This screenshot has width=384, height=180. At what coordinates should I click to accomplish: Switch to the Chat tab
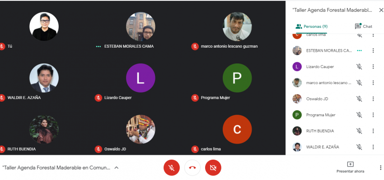pyautogui.click(x=363, y=27)
